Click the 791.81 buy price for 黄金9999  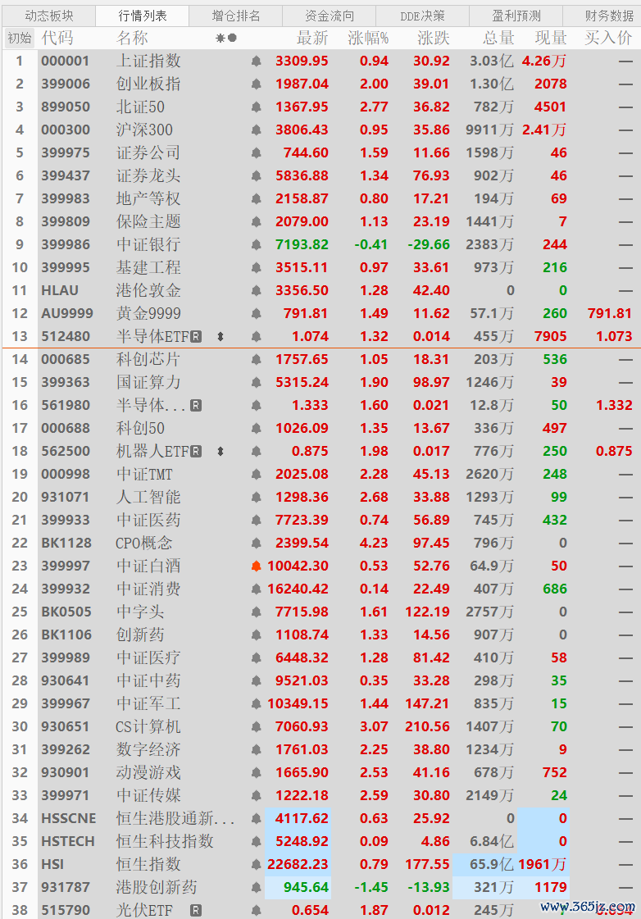(609, 313)
